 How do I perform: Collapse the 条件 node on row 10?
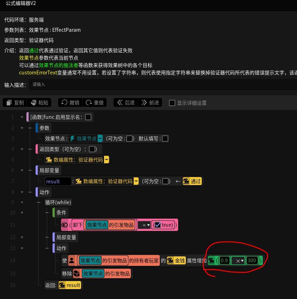pyautogui.click(x=22, y=212)
